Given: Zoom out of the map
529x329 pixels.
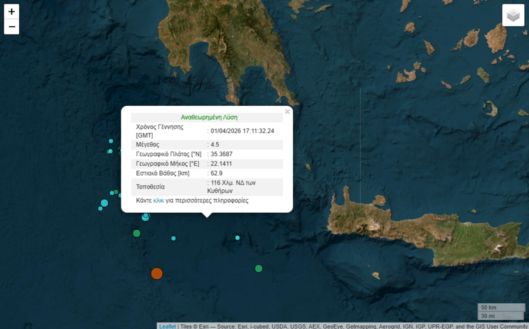Looking at the screenshot, I should point(12,27).
